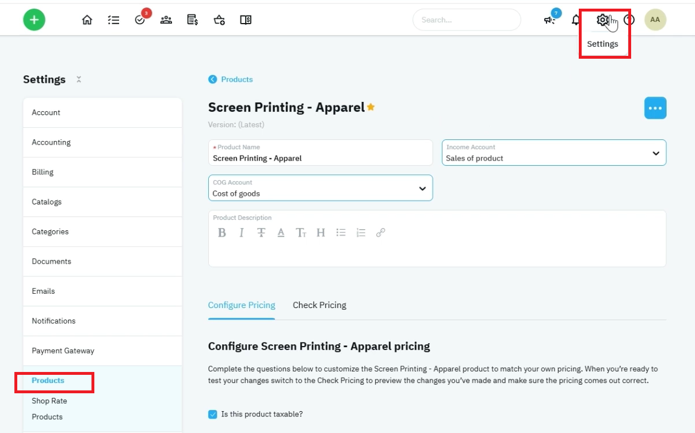
Task: Select Account in settings sidebar
Action: 102,113
